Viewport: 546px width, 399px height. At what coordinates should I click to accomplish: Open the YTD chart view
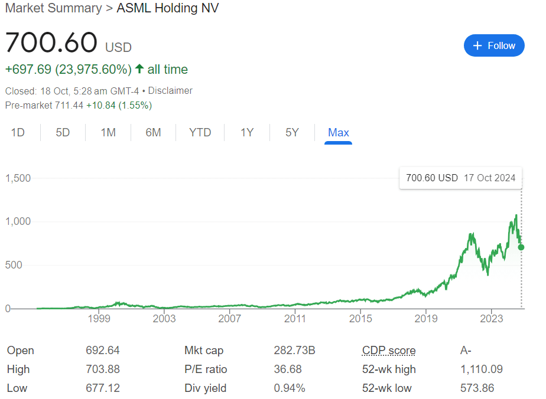(x=200, y=132)
